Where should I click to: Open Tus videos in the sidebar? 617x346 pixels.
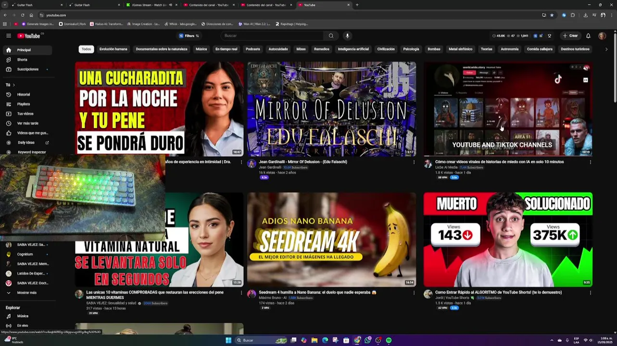tap(25, 114)
